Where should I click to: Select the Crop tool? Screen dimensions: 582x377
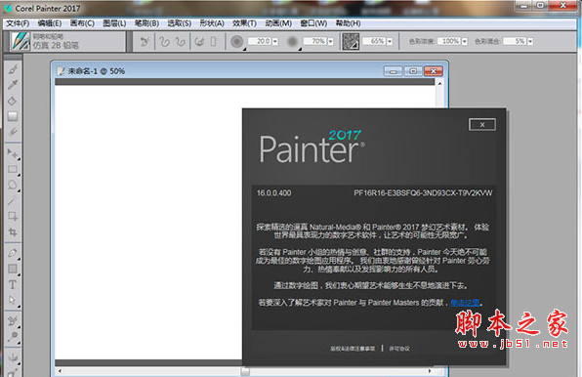(x=13, y=231)
